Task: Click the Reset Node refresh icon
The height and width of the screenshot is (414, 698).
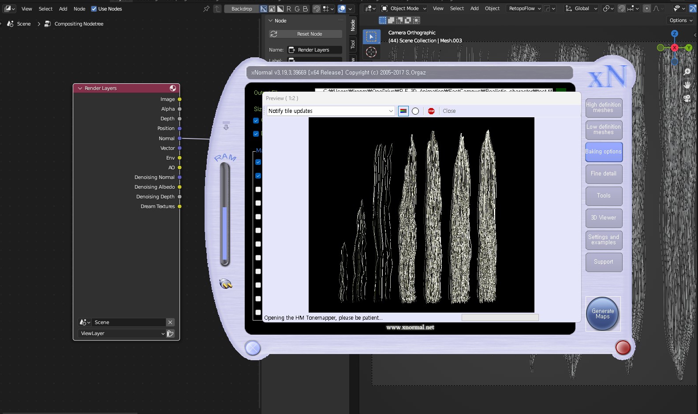Action: tap(274, 34)
